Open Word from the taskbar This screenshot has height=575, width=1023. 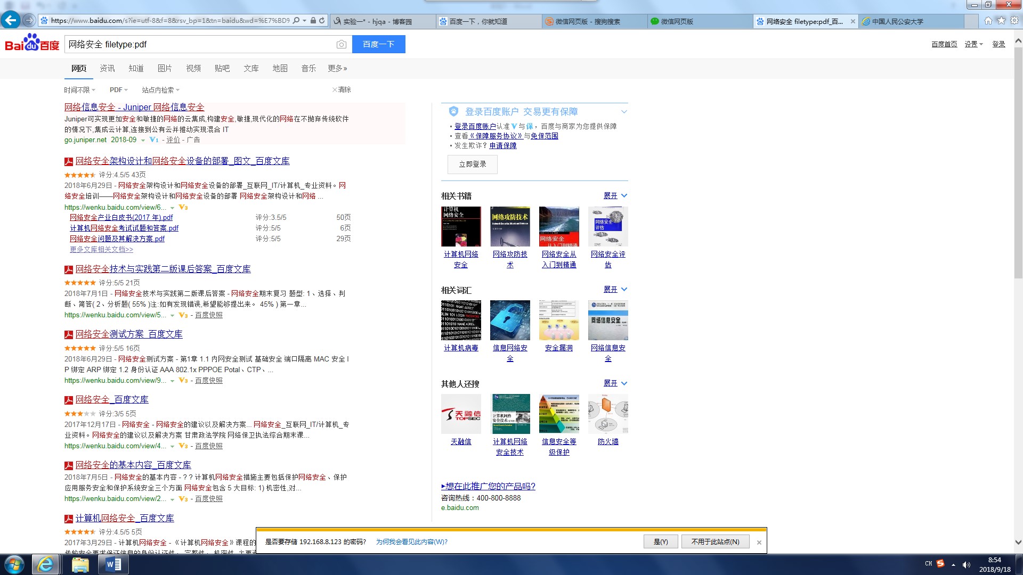coord(113,564)
